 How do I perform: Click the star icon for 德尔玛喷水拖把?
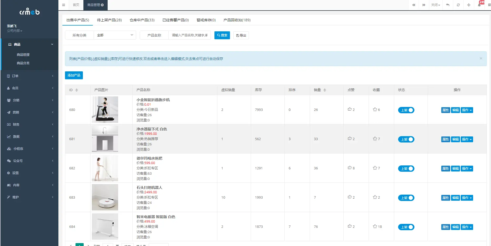click(375, 168)
